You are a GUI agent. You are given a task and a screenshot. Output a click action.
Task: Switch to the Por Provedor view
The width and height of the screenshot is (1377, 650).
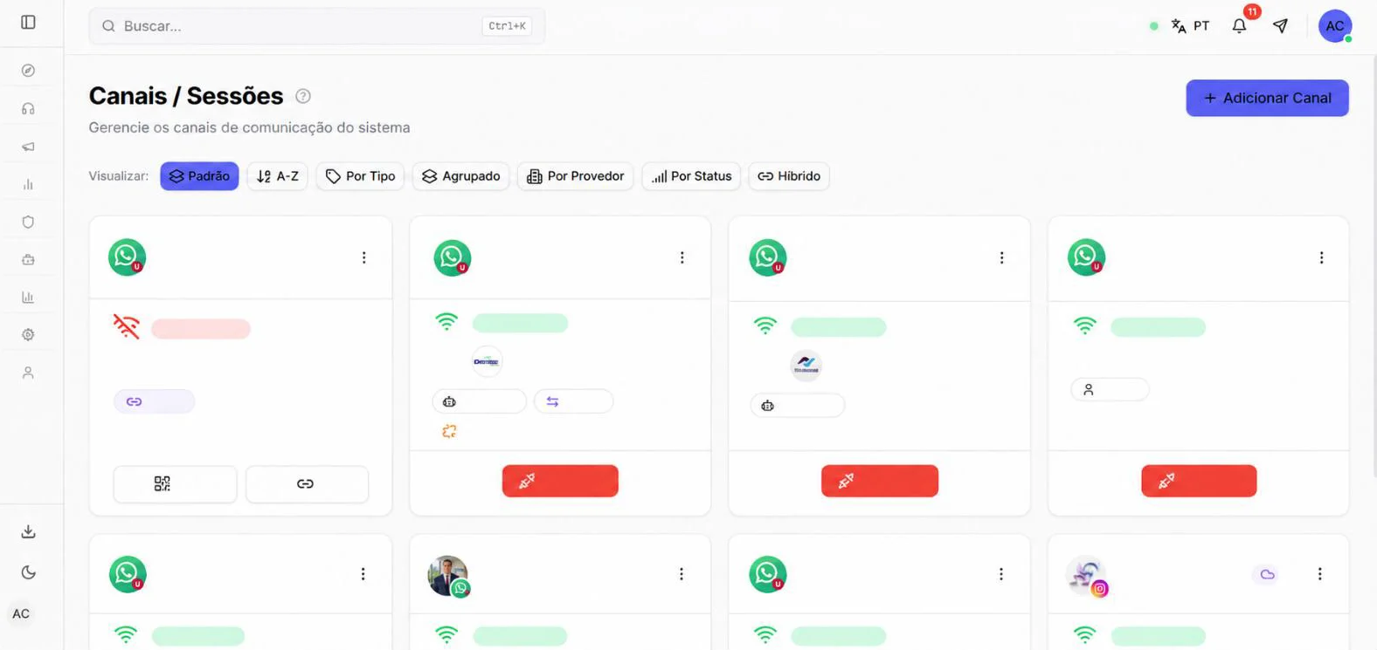point(576,176)
